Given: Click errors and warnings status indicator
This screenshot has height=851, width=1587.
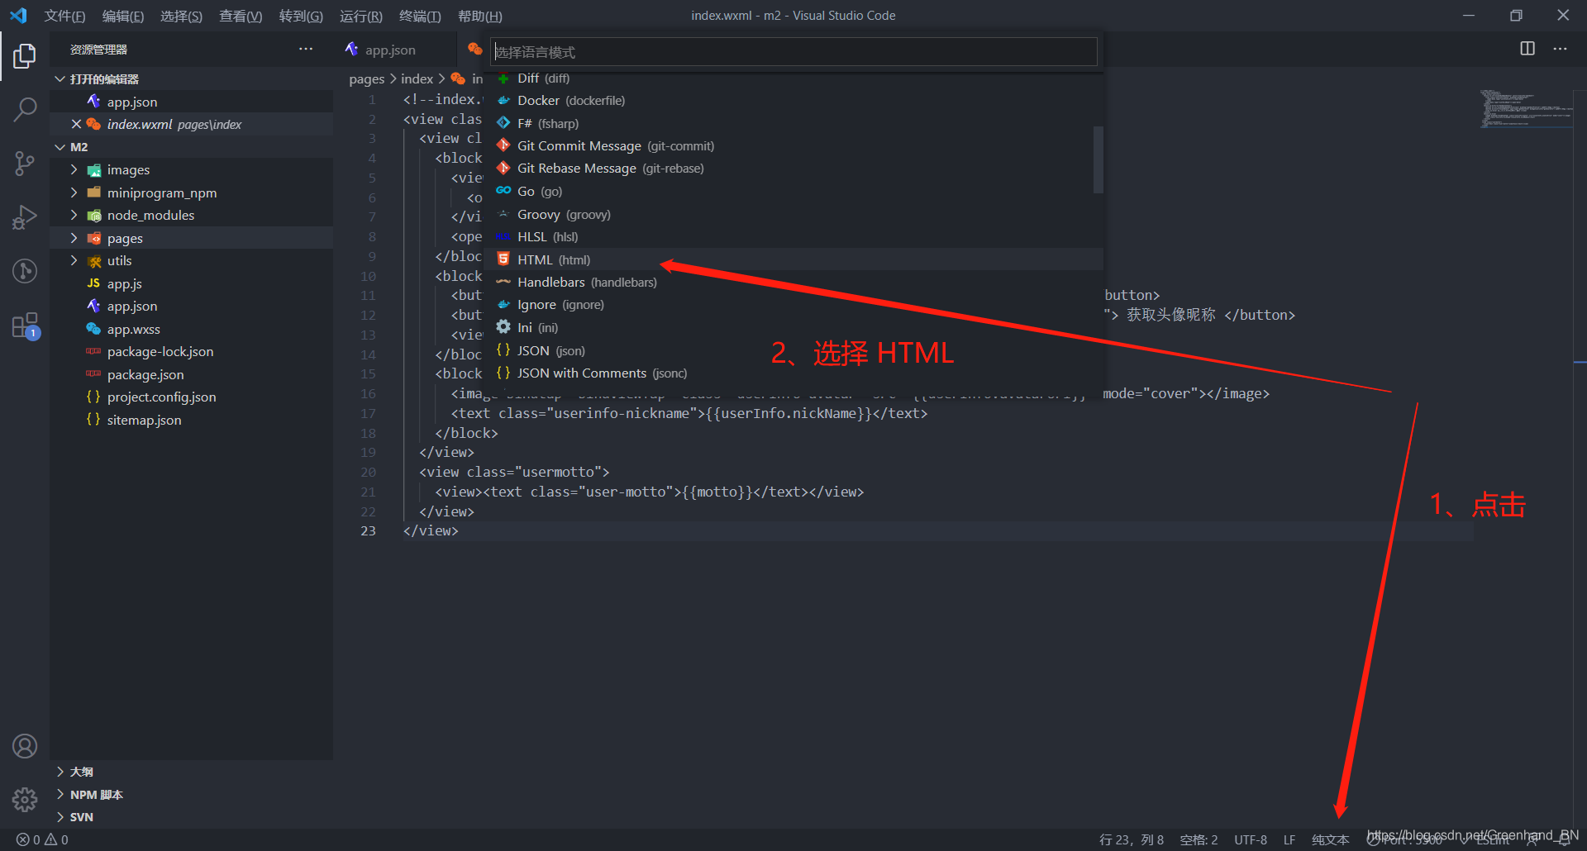Looking at the screenshot, I should click(x=43, y=839).
